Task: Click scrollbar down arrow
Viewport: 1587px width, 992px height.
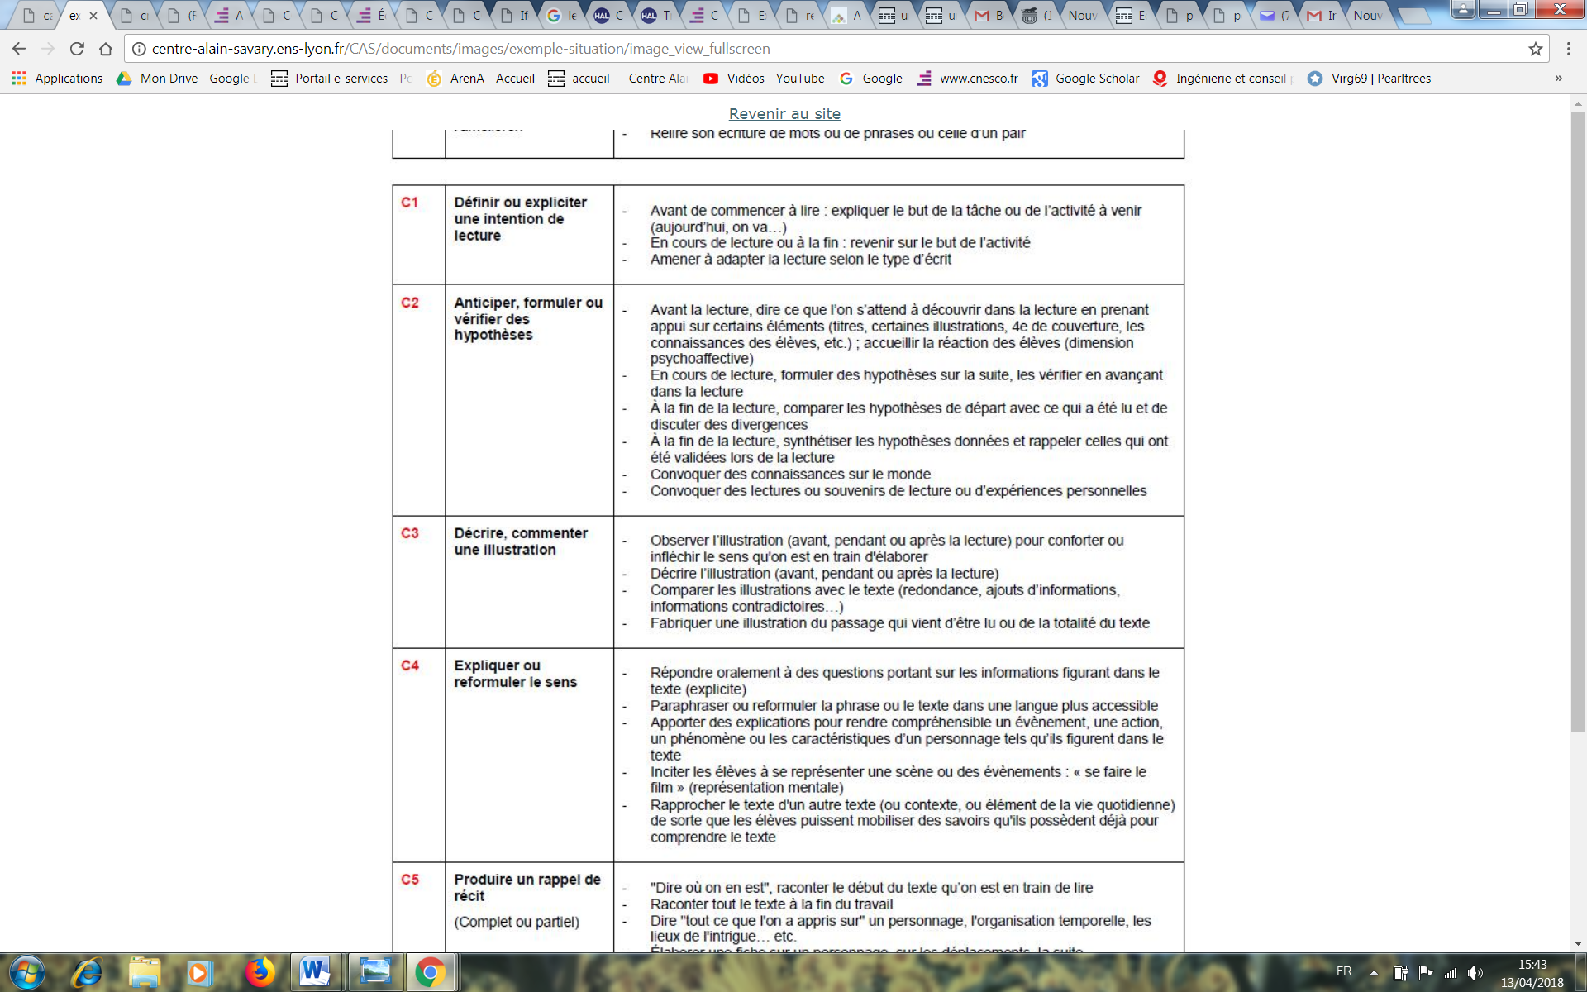Action: pos(1578,943)
